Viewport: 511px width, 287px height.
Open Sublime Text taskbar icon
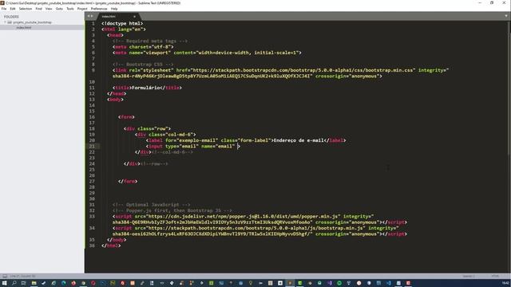290,283
